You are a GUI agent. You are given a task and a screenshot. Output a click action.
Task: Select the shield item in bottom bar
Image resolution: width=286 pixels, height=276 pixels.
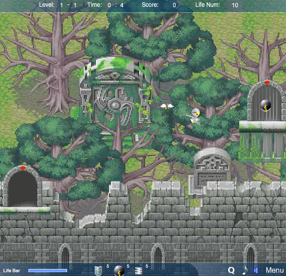click(x=98, y=271)
